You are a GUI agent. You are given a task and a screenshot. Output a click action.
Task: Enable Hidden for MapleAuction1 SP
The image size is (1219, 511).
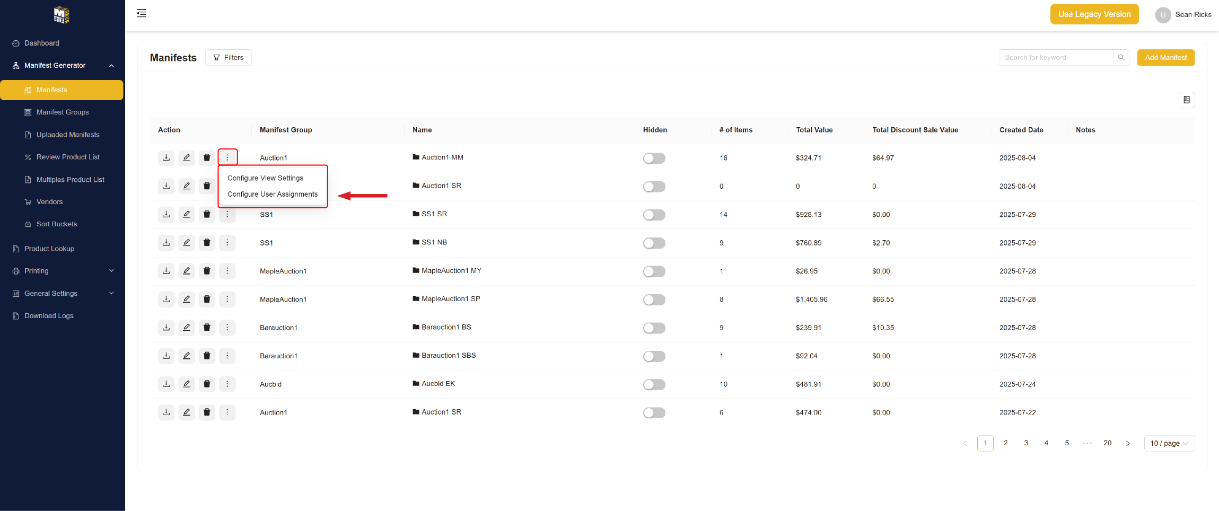(x=654, y=299)
